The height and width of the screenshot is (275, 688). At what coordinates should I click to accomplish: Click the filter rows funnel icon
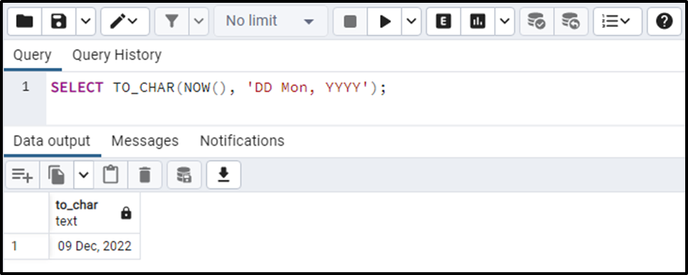pos(172,21)
